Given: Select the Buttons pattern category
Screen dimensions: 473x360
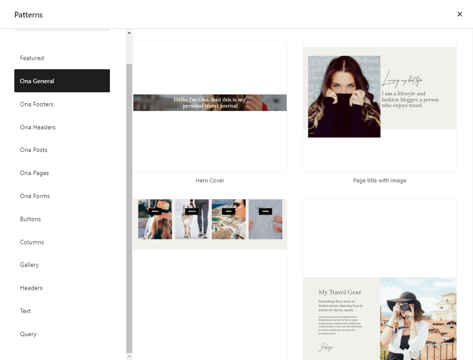Looking at the screenshot, I should click(30, 219).
